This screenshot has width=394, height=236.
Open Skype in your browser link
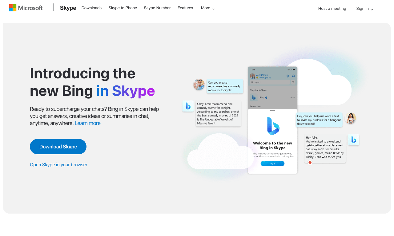coord(58,165)
